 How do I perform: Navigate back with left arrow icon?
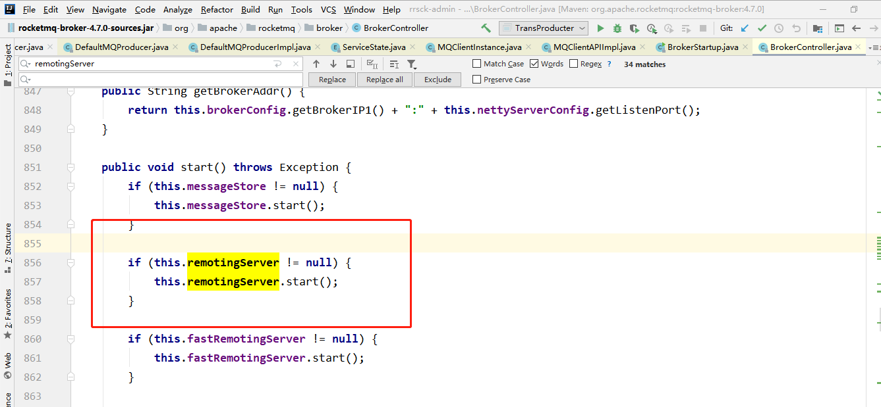[857, 28]
